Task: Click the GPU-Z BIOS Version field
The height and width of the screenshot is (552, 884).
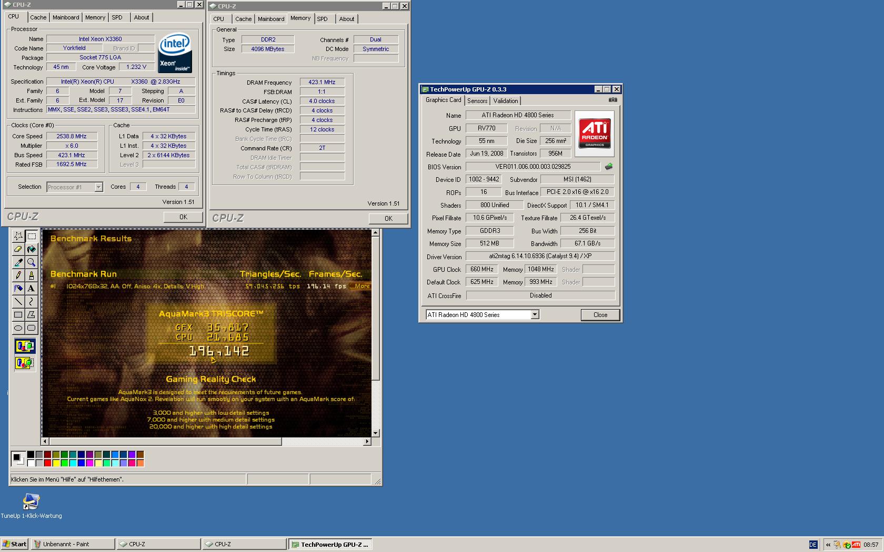Action: [x=533, y=167]
